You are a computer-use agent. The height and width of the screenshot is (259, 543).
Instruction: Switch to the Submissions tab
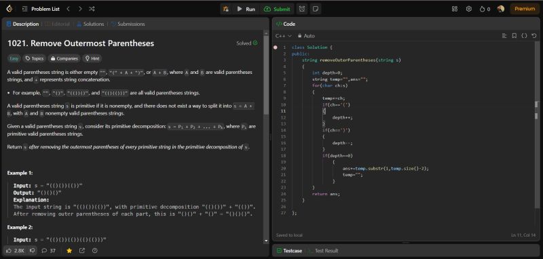pos(128,24)
